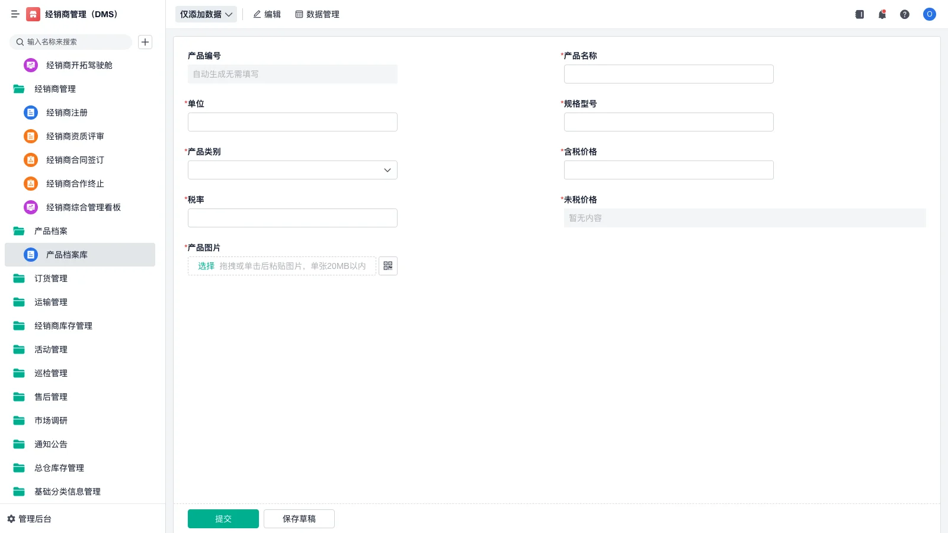Expand the 仅添加数据 mode dropdown
Image resolution: width=948 pixels, height=533 pixels.
click(x=206, y=14)
